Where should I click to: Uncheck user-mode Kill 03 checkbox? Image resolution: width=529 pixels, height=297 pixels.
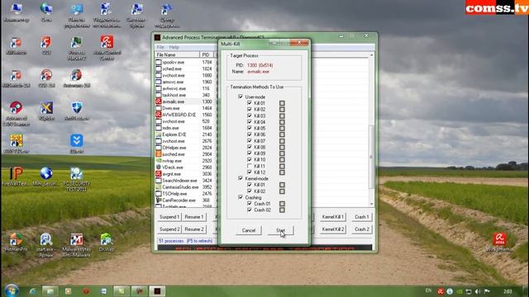coord(250,115)
